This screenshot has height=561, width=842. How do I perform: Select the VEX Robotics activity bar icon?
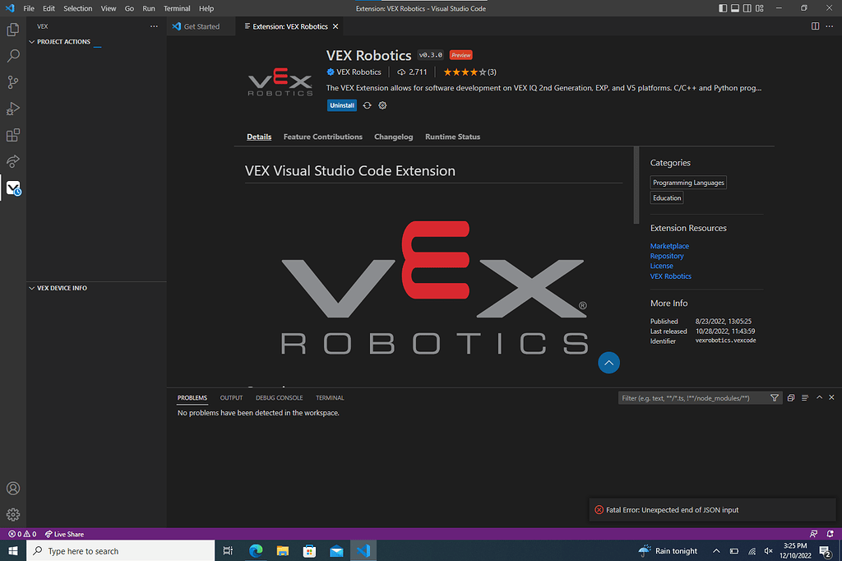point(12,188)
